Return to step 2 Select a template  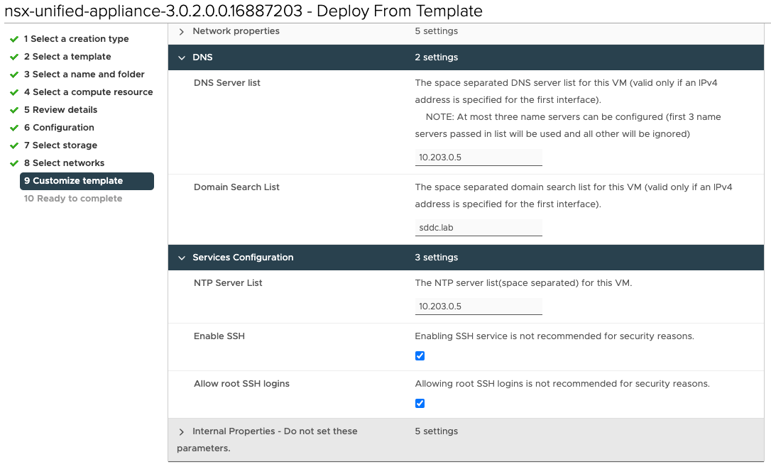(67, 57)
